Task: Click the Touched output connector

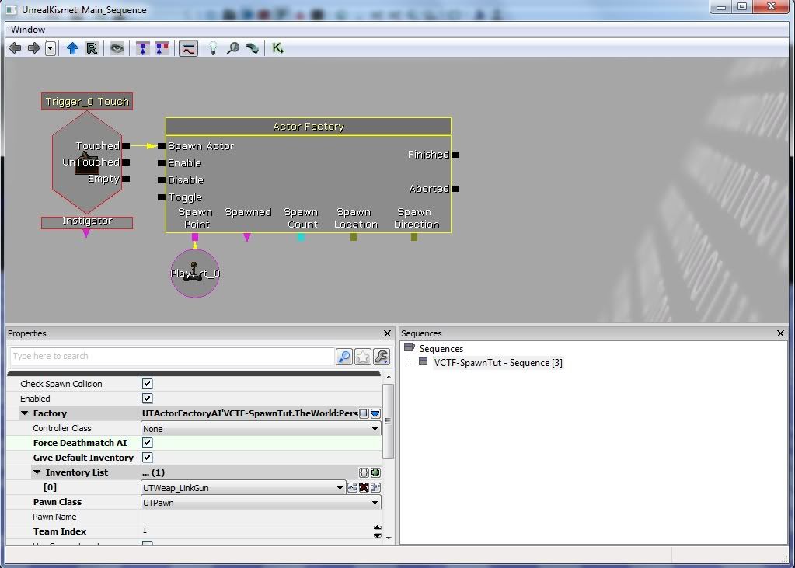Action: pyautogui.click(x=126, y=146)
